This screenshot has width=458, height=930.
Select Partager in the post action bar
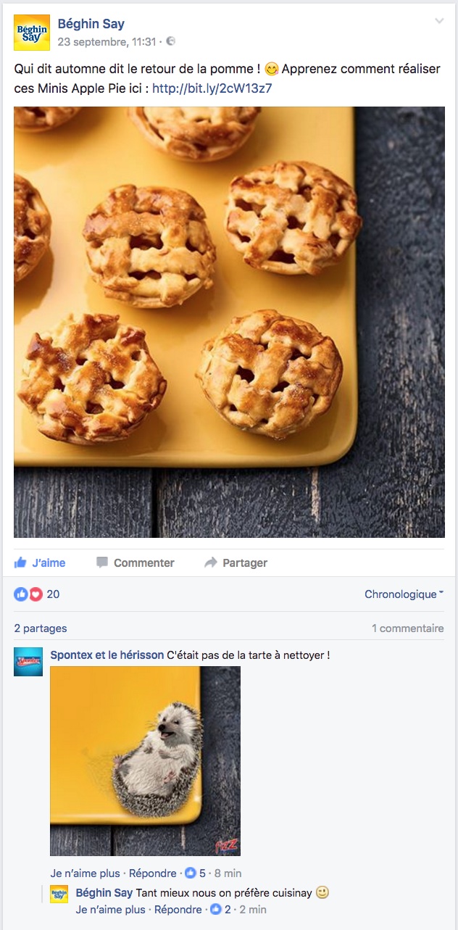click(236, 562)
